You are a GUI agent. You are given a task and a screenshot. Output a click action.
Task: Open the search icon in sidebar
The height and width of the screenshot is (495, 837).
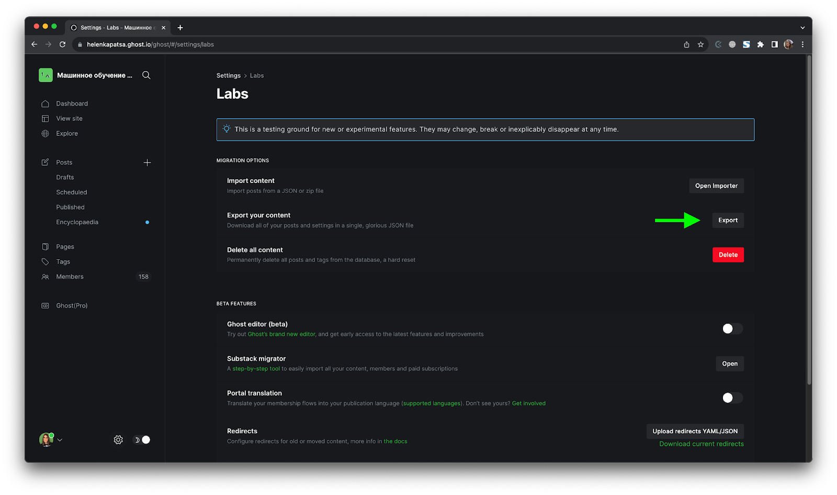146,75
